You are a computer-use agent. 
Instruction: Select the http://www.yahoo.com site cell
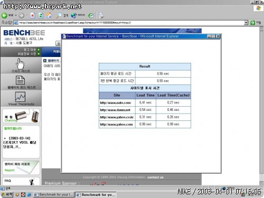coord(117,125)
